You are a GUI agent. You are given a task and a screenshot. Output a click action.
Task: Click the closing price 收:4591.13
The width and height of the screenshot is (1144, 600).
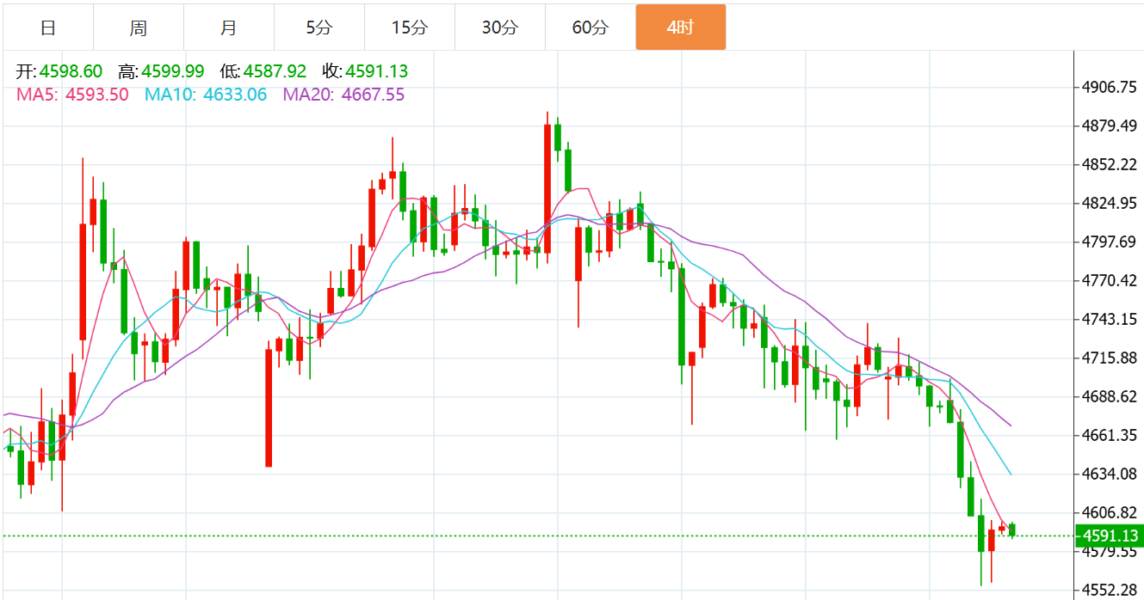[365, 71]
